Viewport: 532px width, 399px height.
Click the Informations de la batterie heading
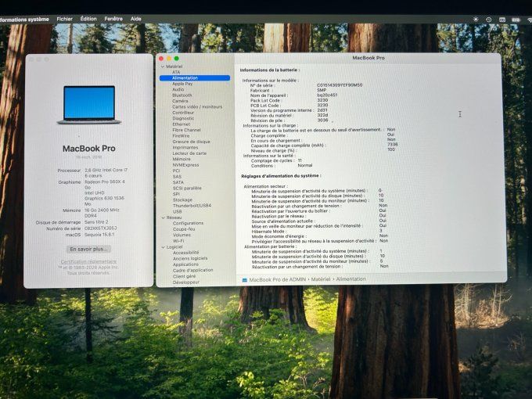(270, 70)
